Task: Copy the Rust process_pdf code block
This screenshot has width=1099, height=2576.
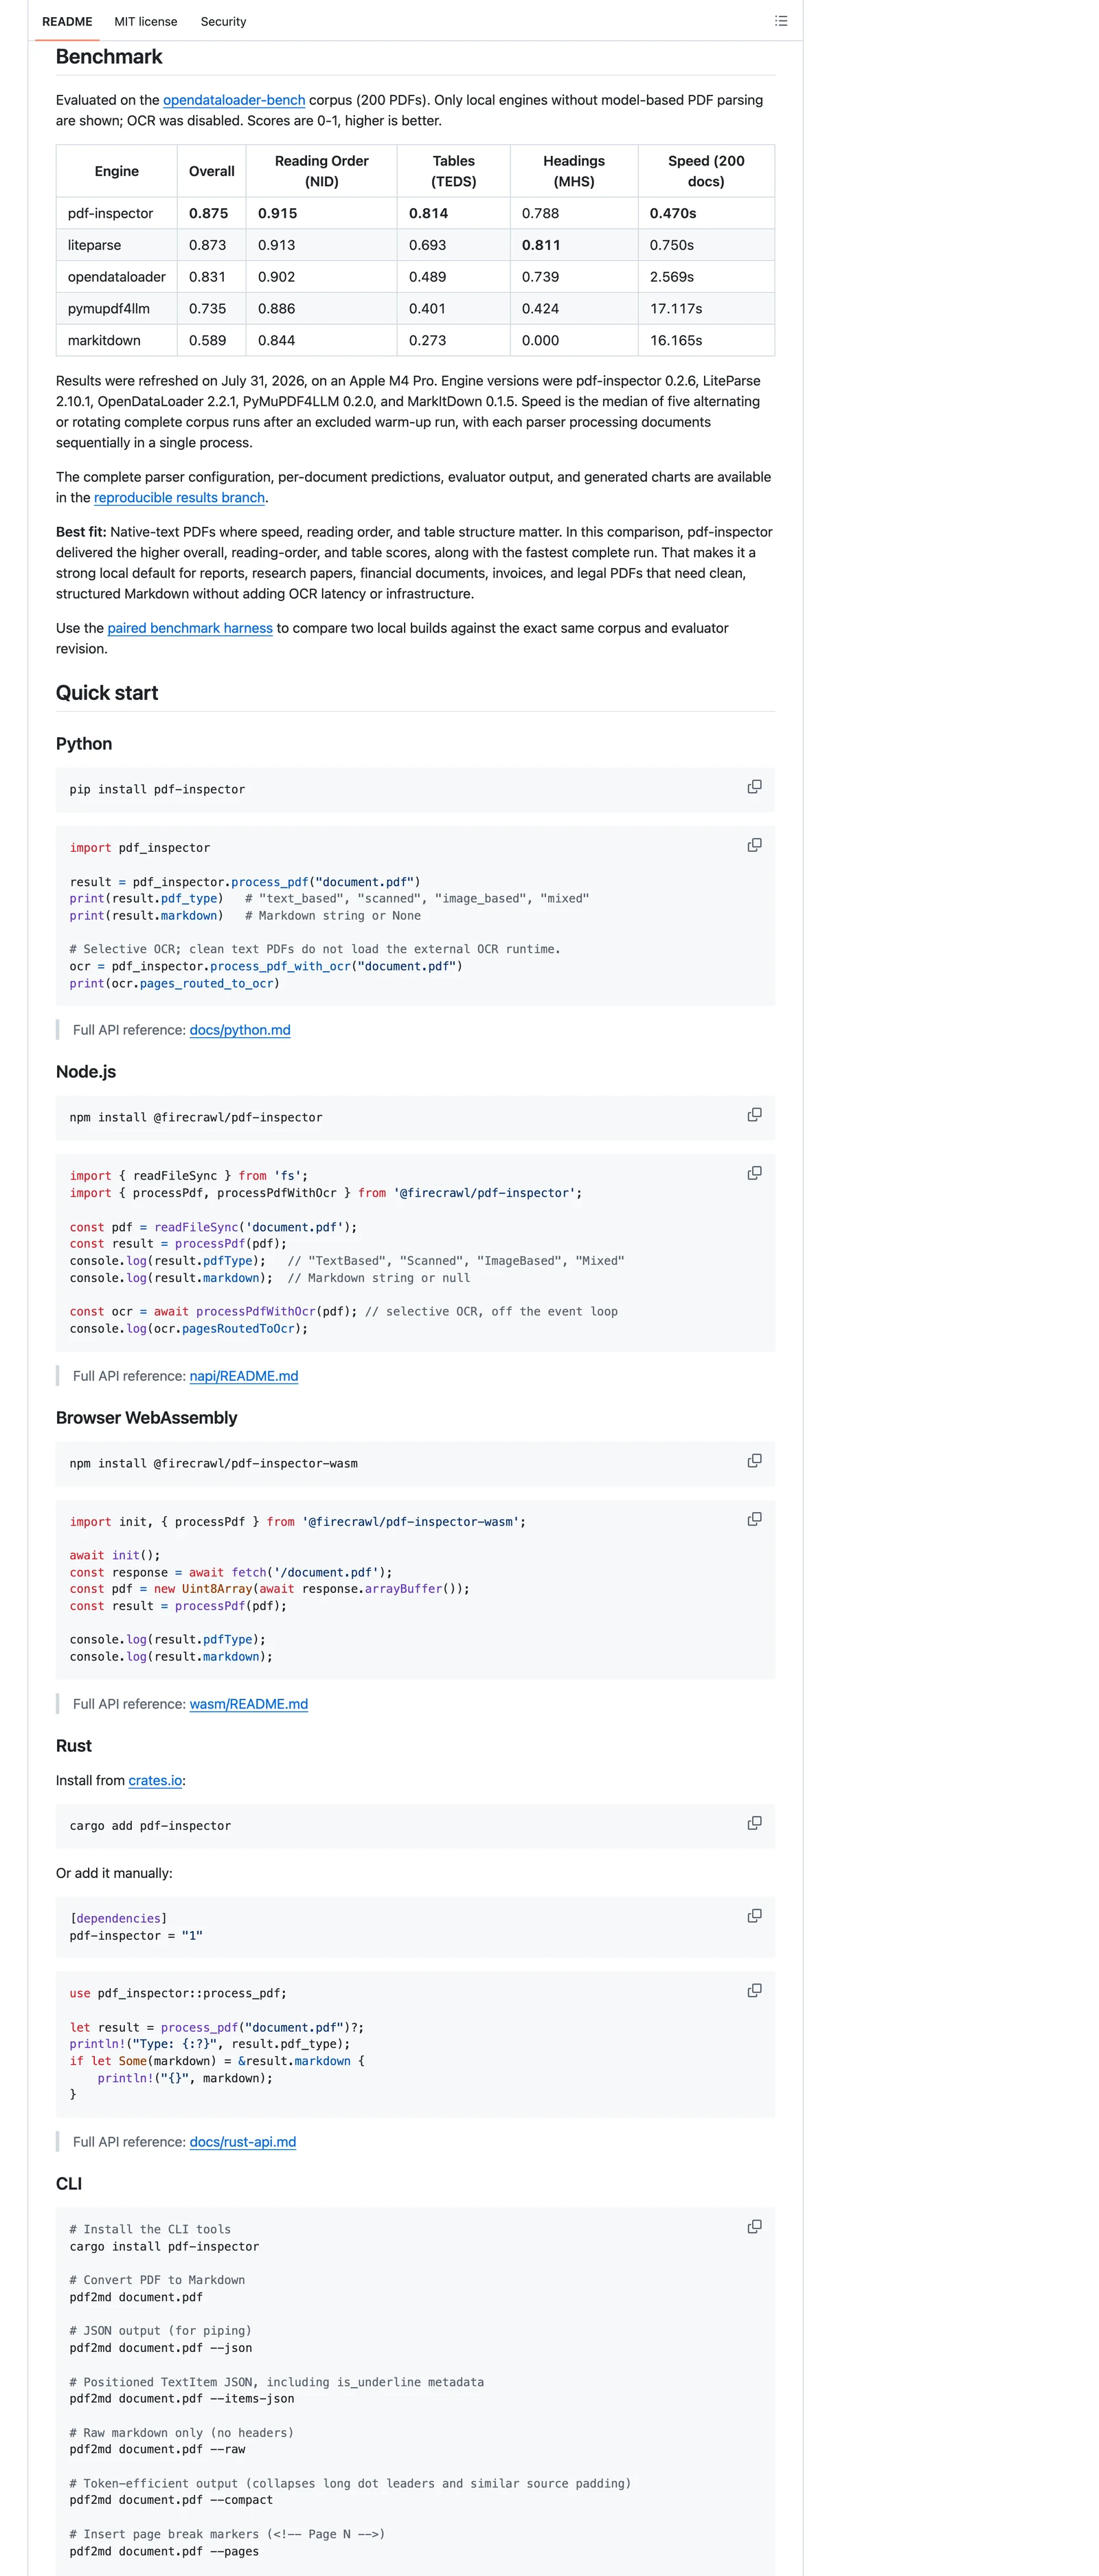Action: coord(754,1991)
